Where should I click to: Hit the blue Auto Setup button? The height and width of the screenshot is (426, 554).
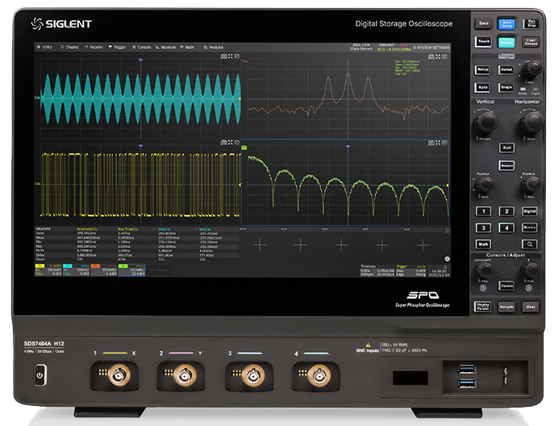[x=506, y=24]
